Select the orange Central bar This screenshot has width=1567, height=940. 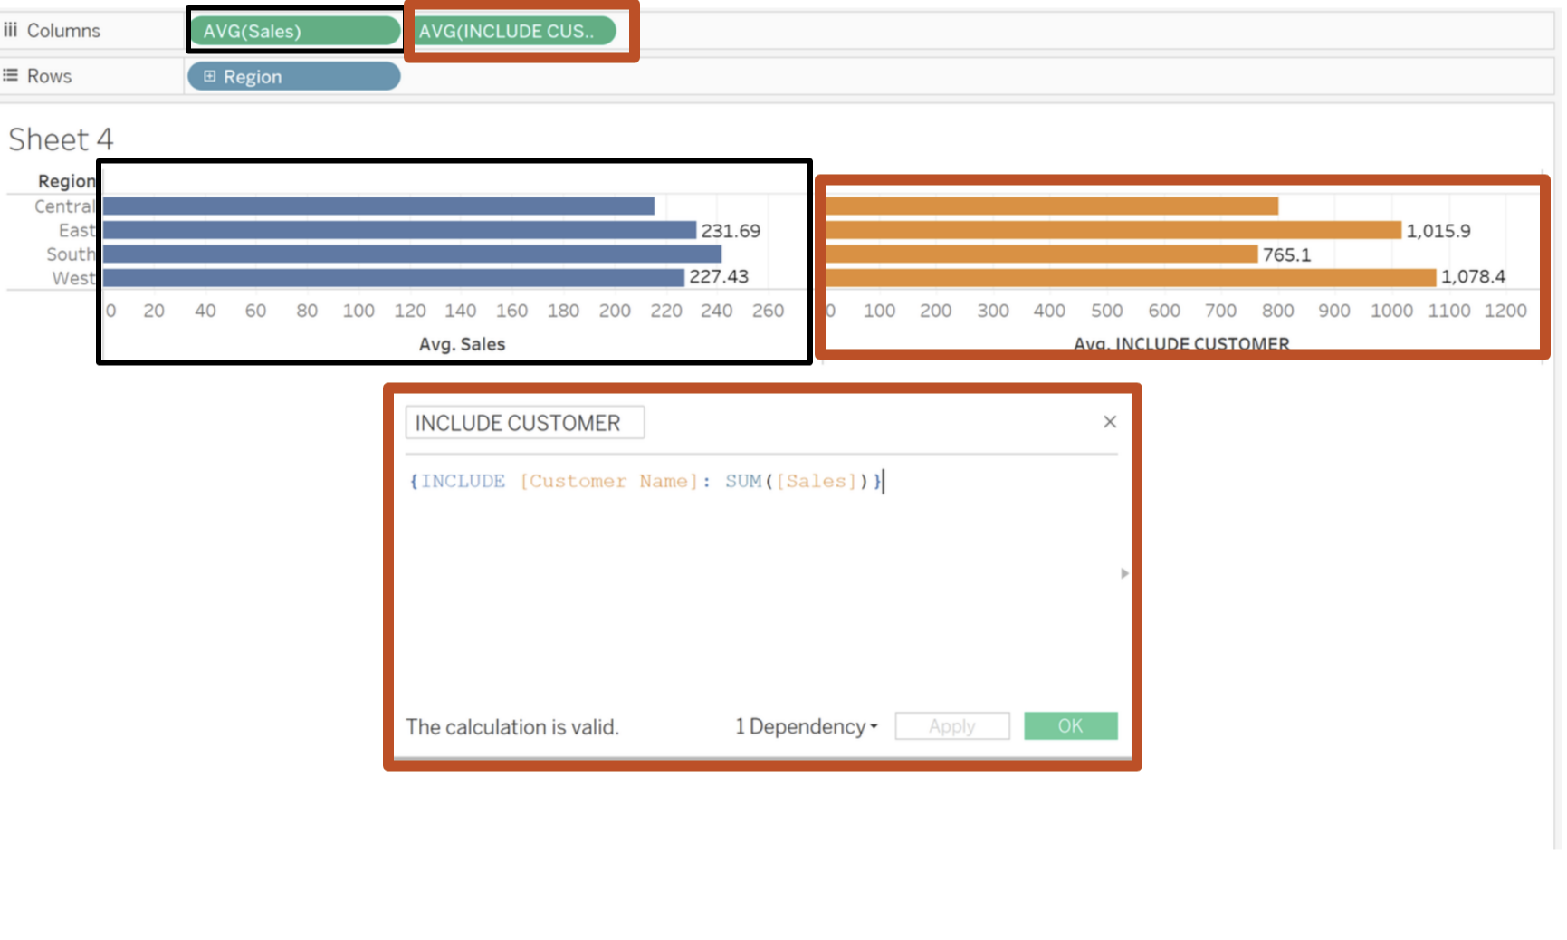coord(1052,206)
